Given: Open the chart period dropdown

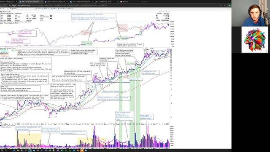Looking at the screenshot, I should coord(5,8).
